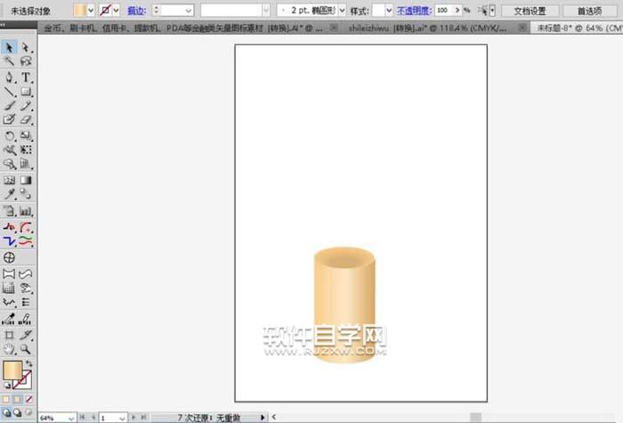Expand the 样式 style dropdown
The width and height of the screenshot is (623, 423).
click(383, 10)
